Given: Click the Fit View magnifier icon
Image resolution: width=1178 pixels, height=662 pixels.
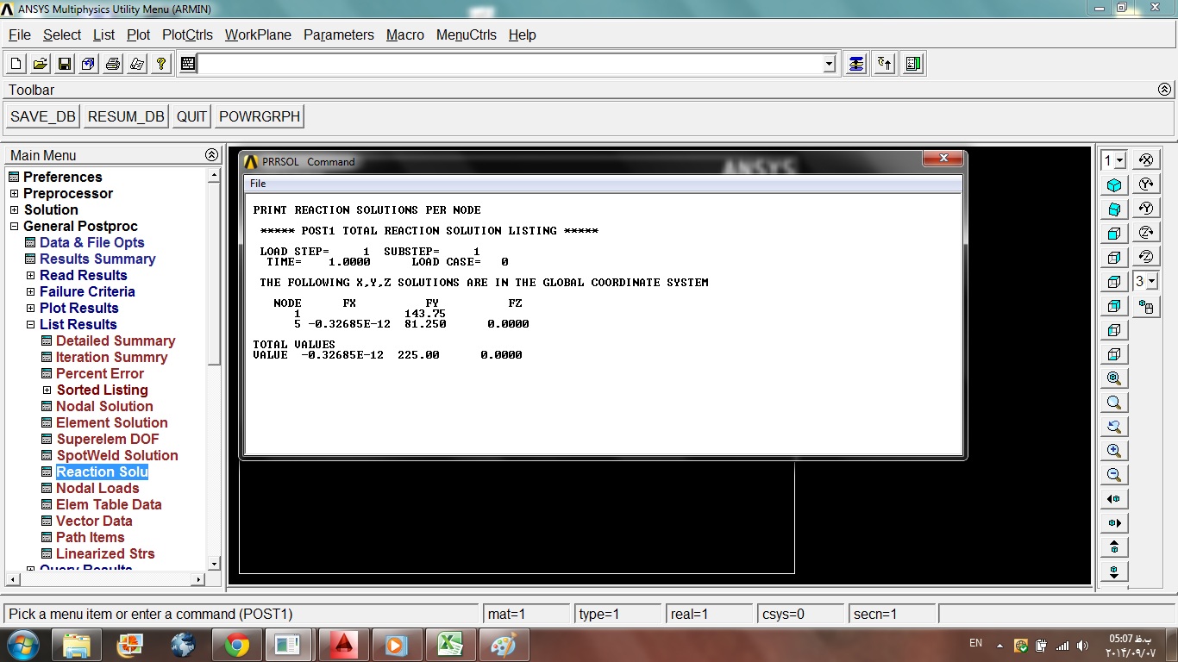Looking at the screenshot, I should point(1114,378).
